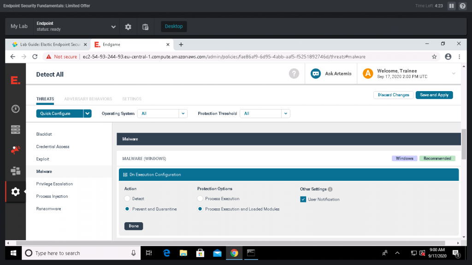Select Blacklist in threat list

[44, 134]
